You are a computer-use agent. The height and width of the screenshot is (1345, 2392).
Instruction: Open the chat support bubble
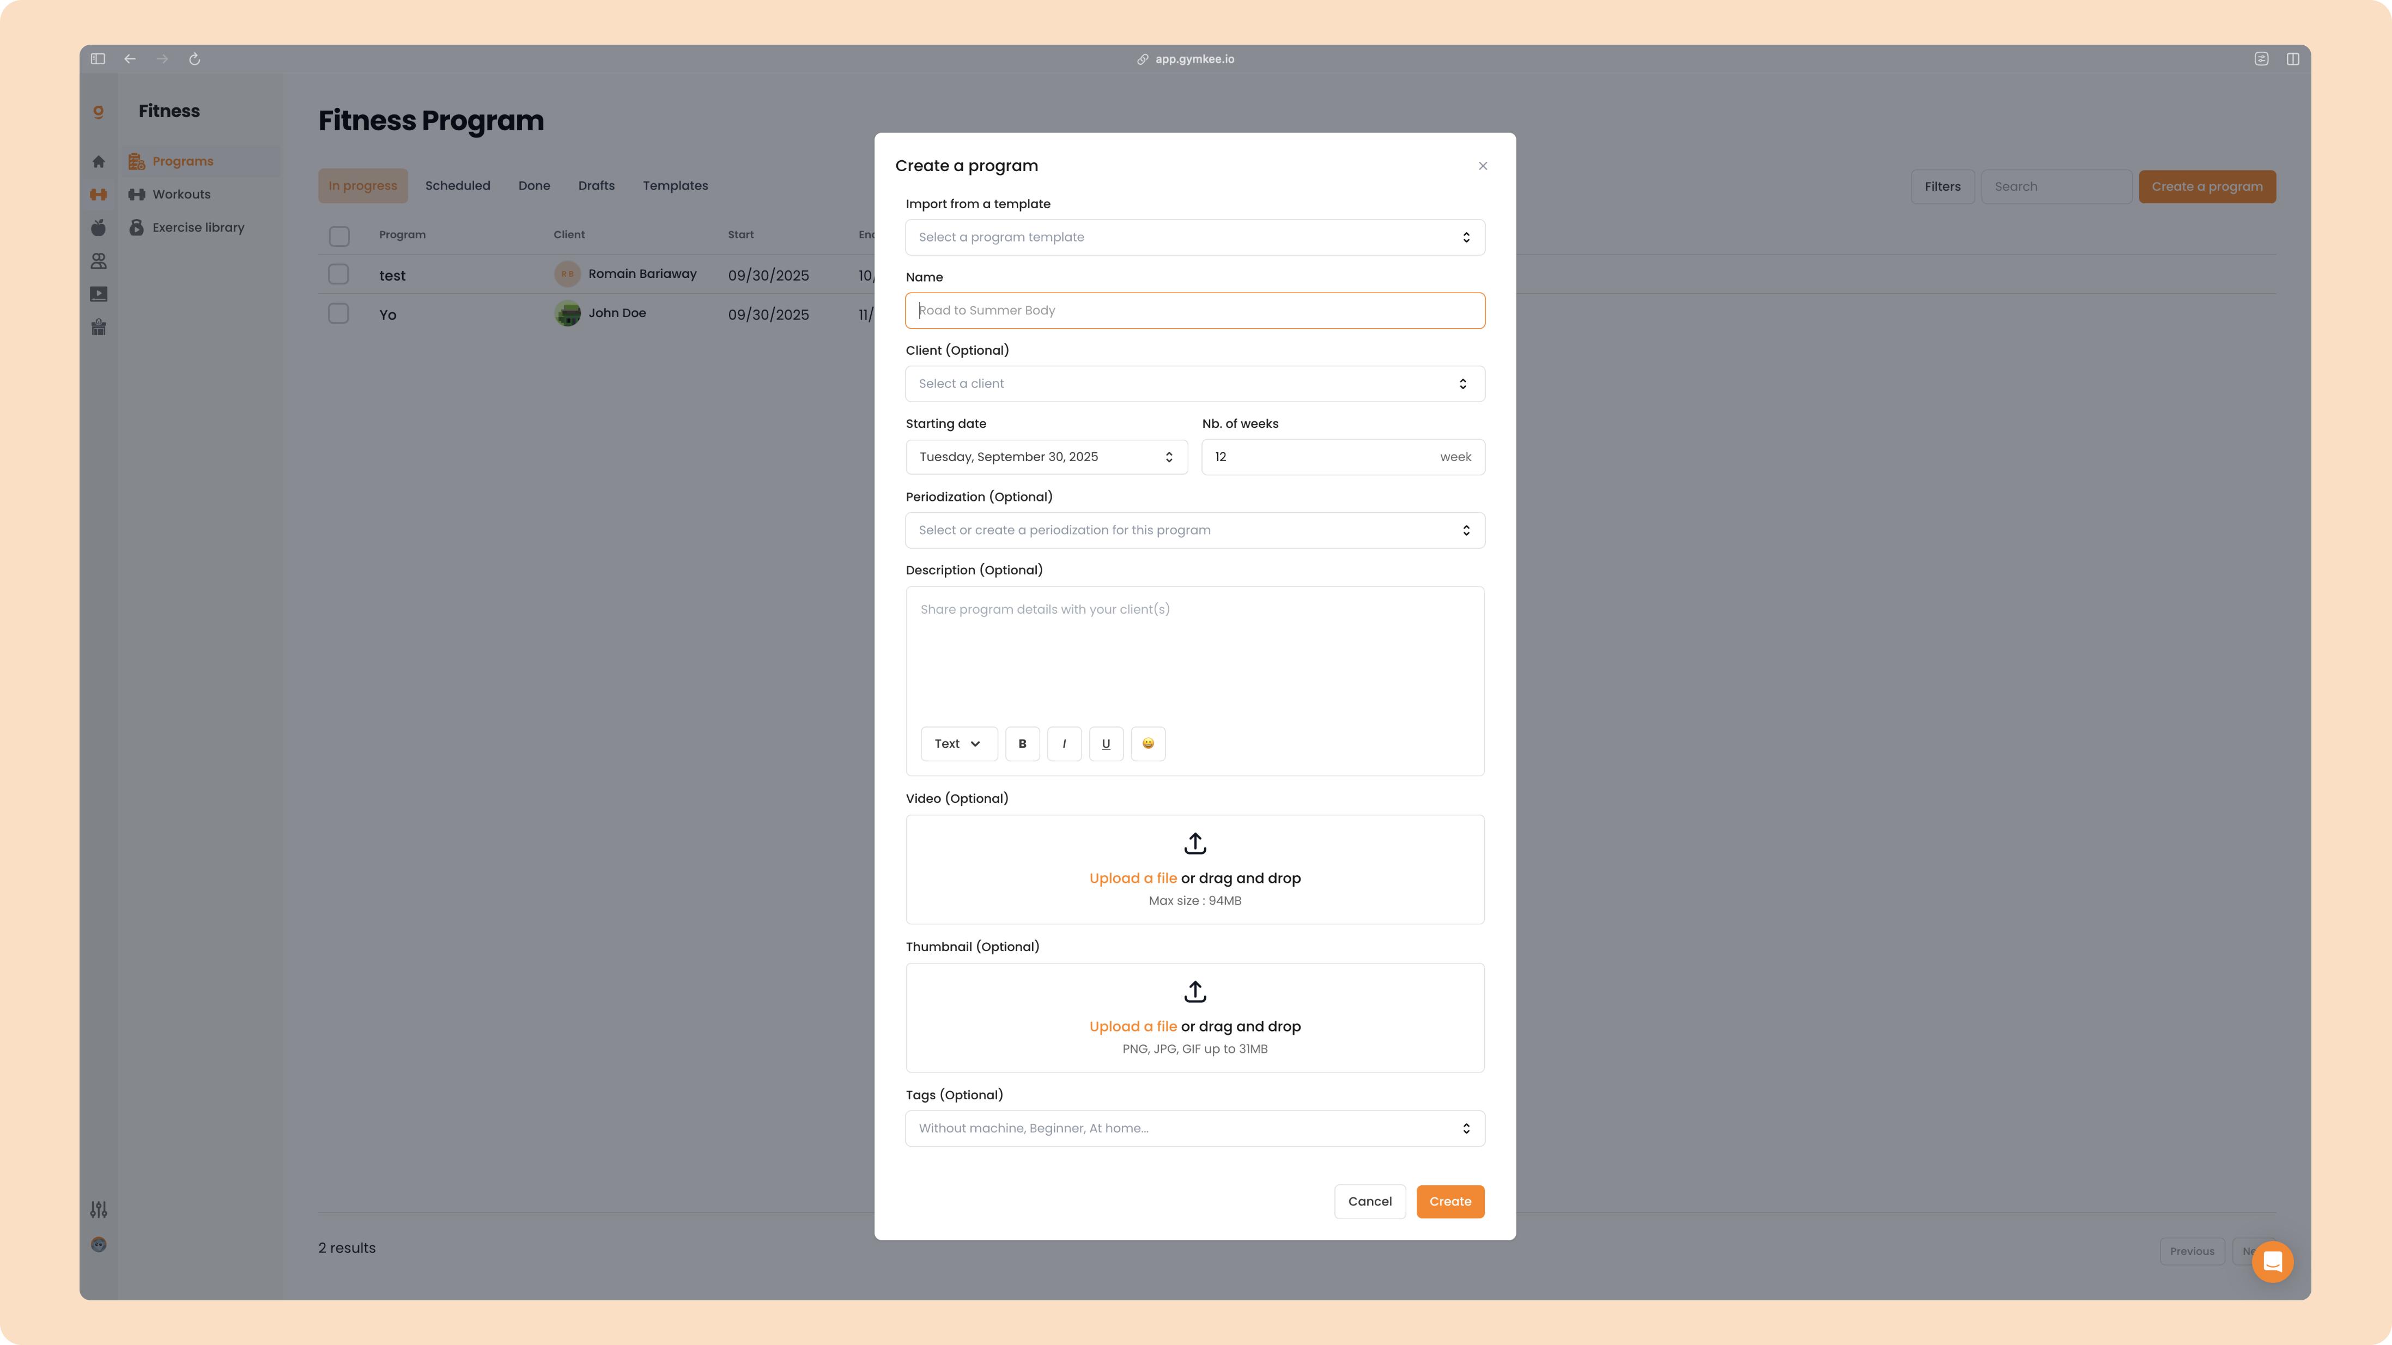(2272, 1262)
